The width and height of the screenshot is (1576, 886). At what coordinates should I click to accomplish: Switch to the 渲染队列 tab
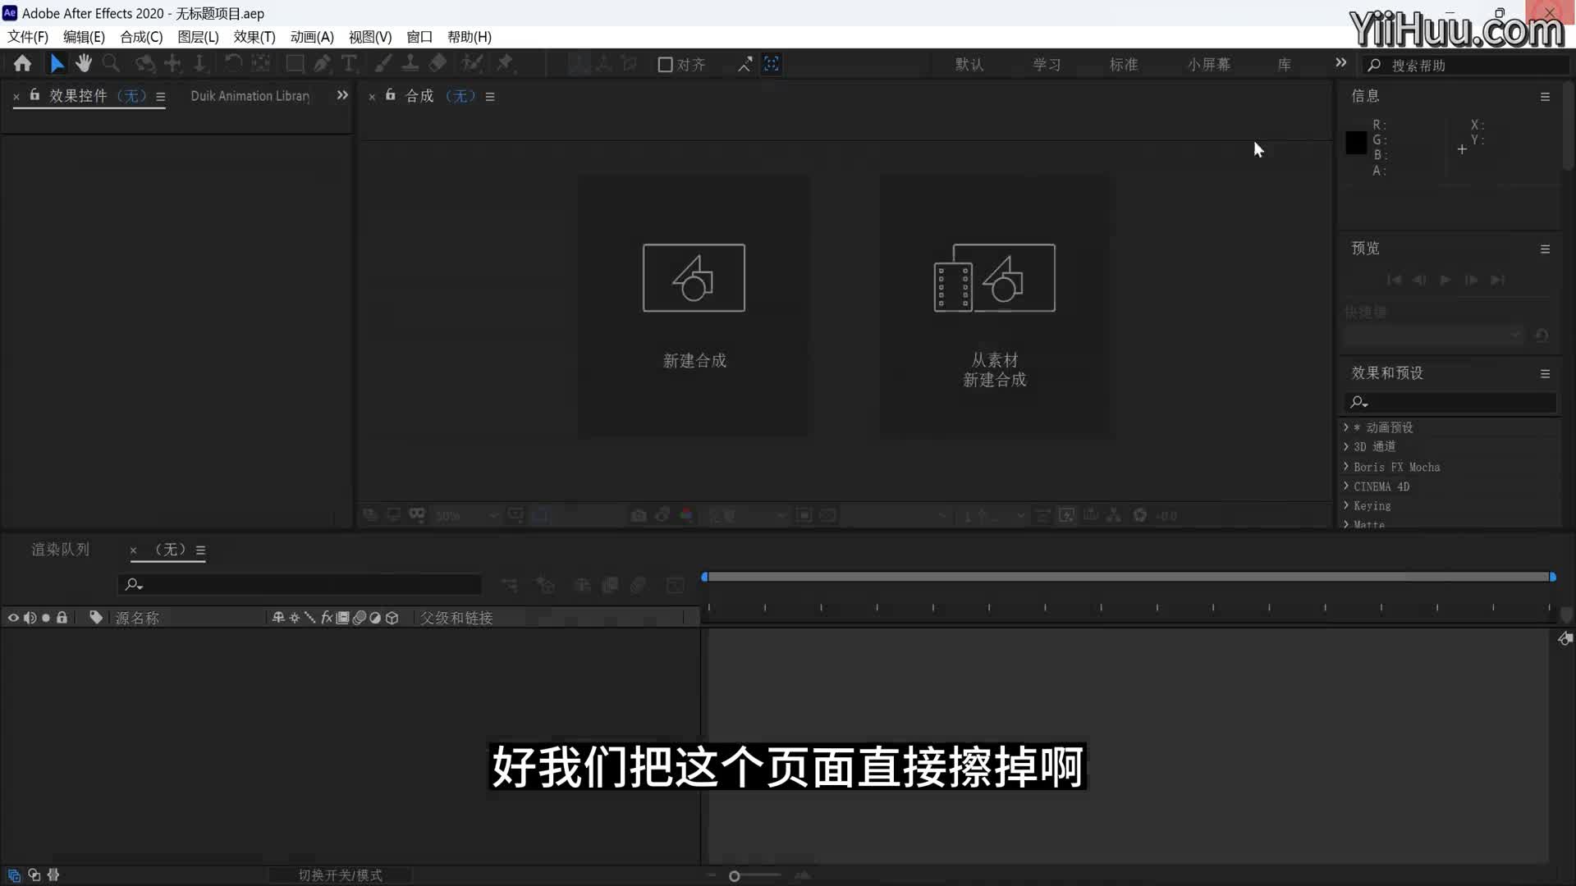pos(61,550)
